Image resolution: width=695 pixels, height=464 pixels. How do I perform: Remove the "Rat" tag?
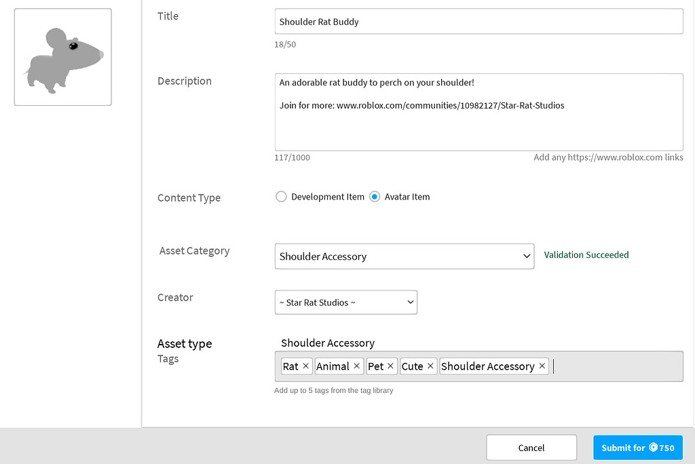[305, 366]
